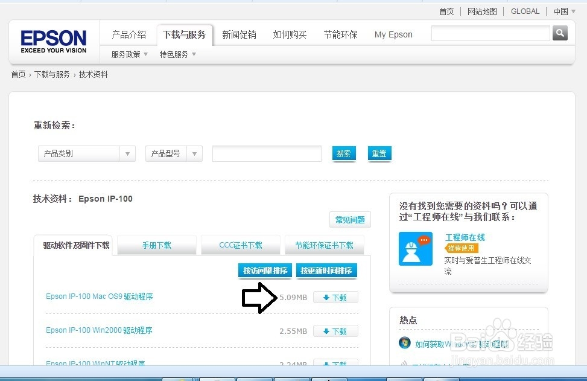
Task: Click the breadcrumb 技术资料 link
Action: point(94,74)
